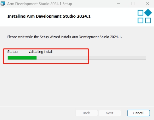Screen dimensions: 154x120
Task: Close the Setup window
Action: 147,3
